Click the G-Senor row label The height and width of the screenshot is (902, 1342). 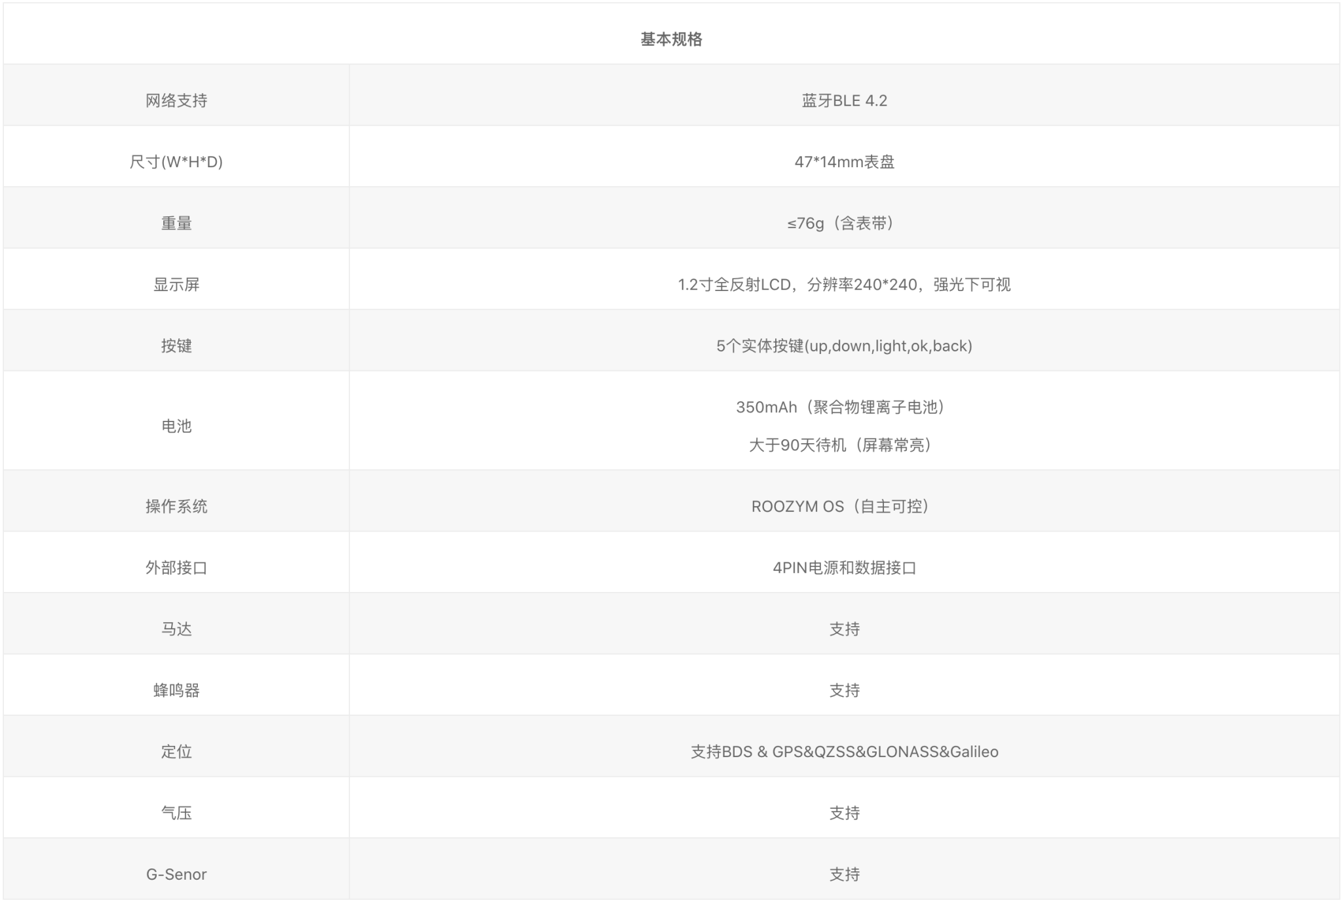point(176,874)
